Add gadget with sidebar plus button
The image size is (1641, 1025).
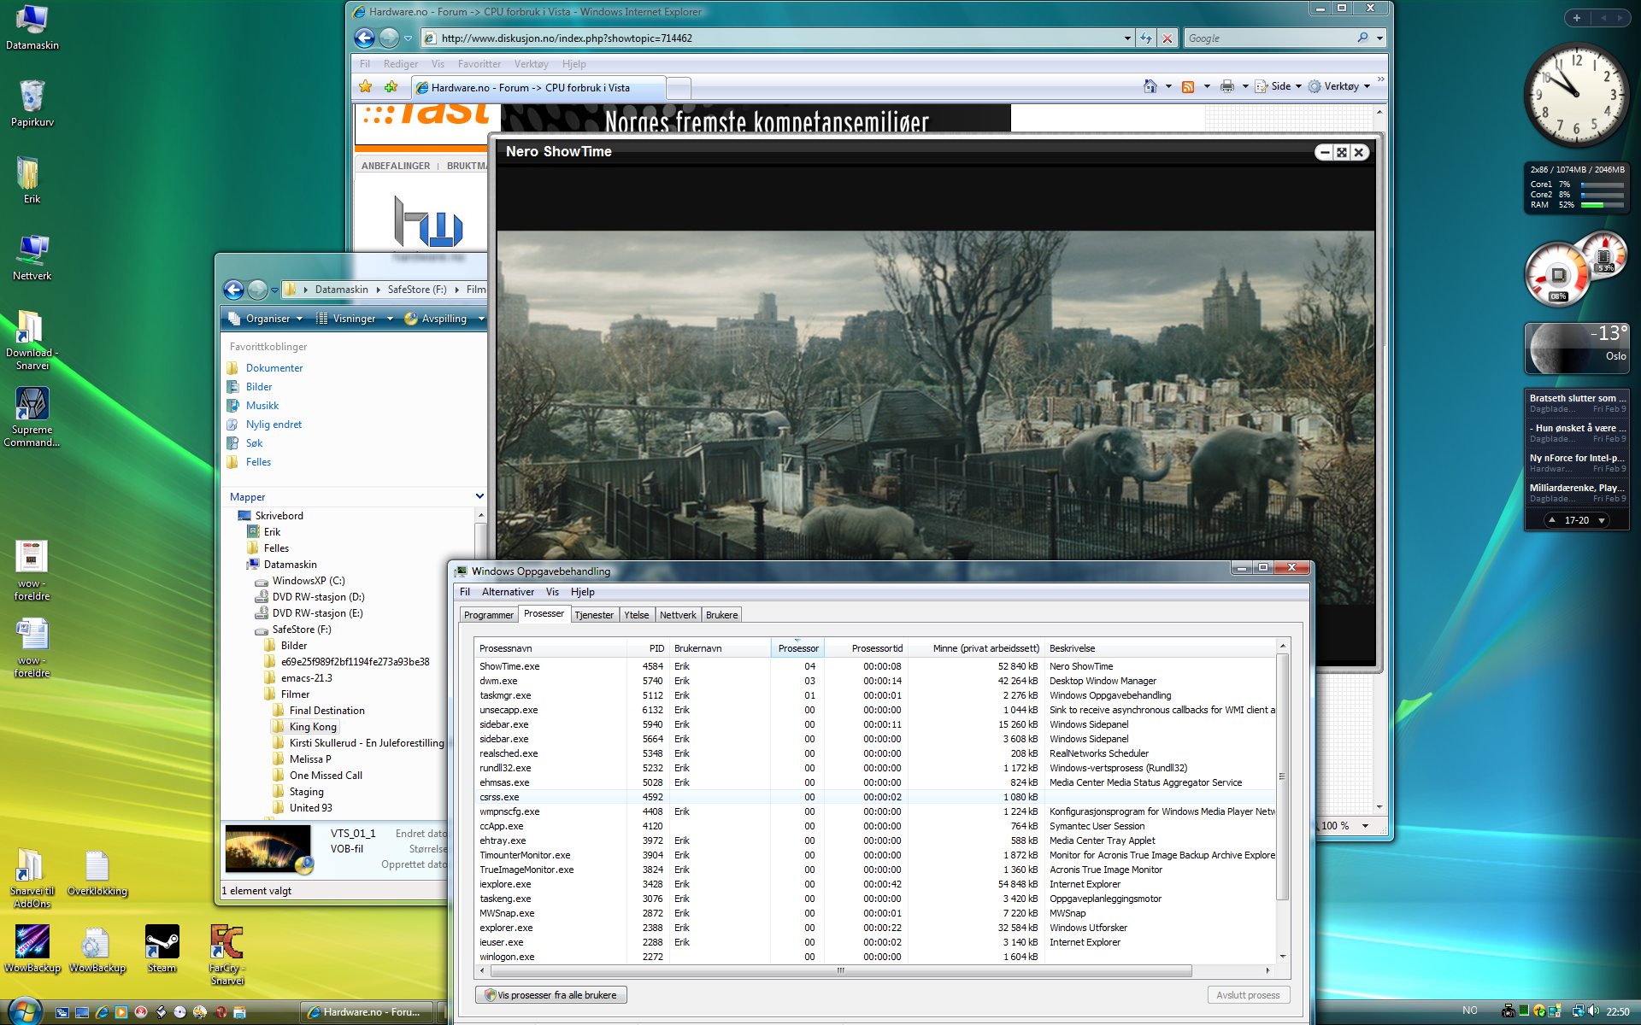[x=1576, y=17]
